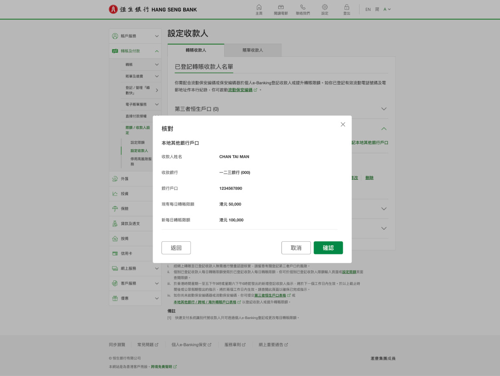Click the 聯絡我們 phone icon
The height and width of the screenshot is (376, 500).
point(303,7)
